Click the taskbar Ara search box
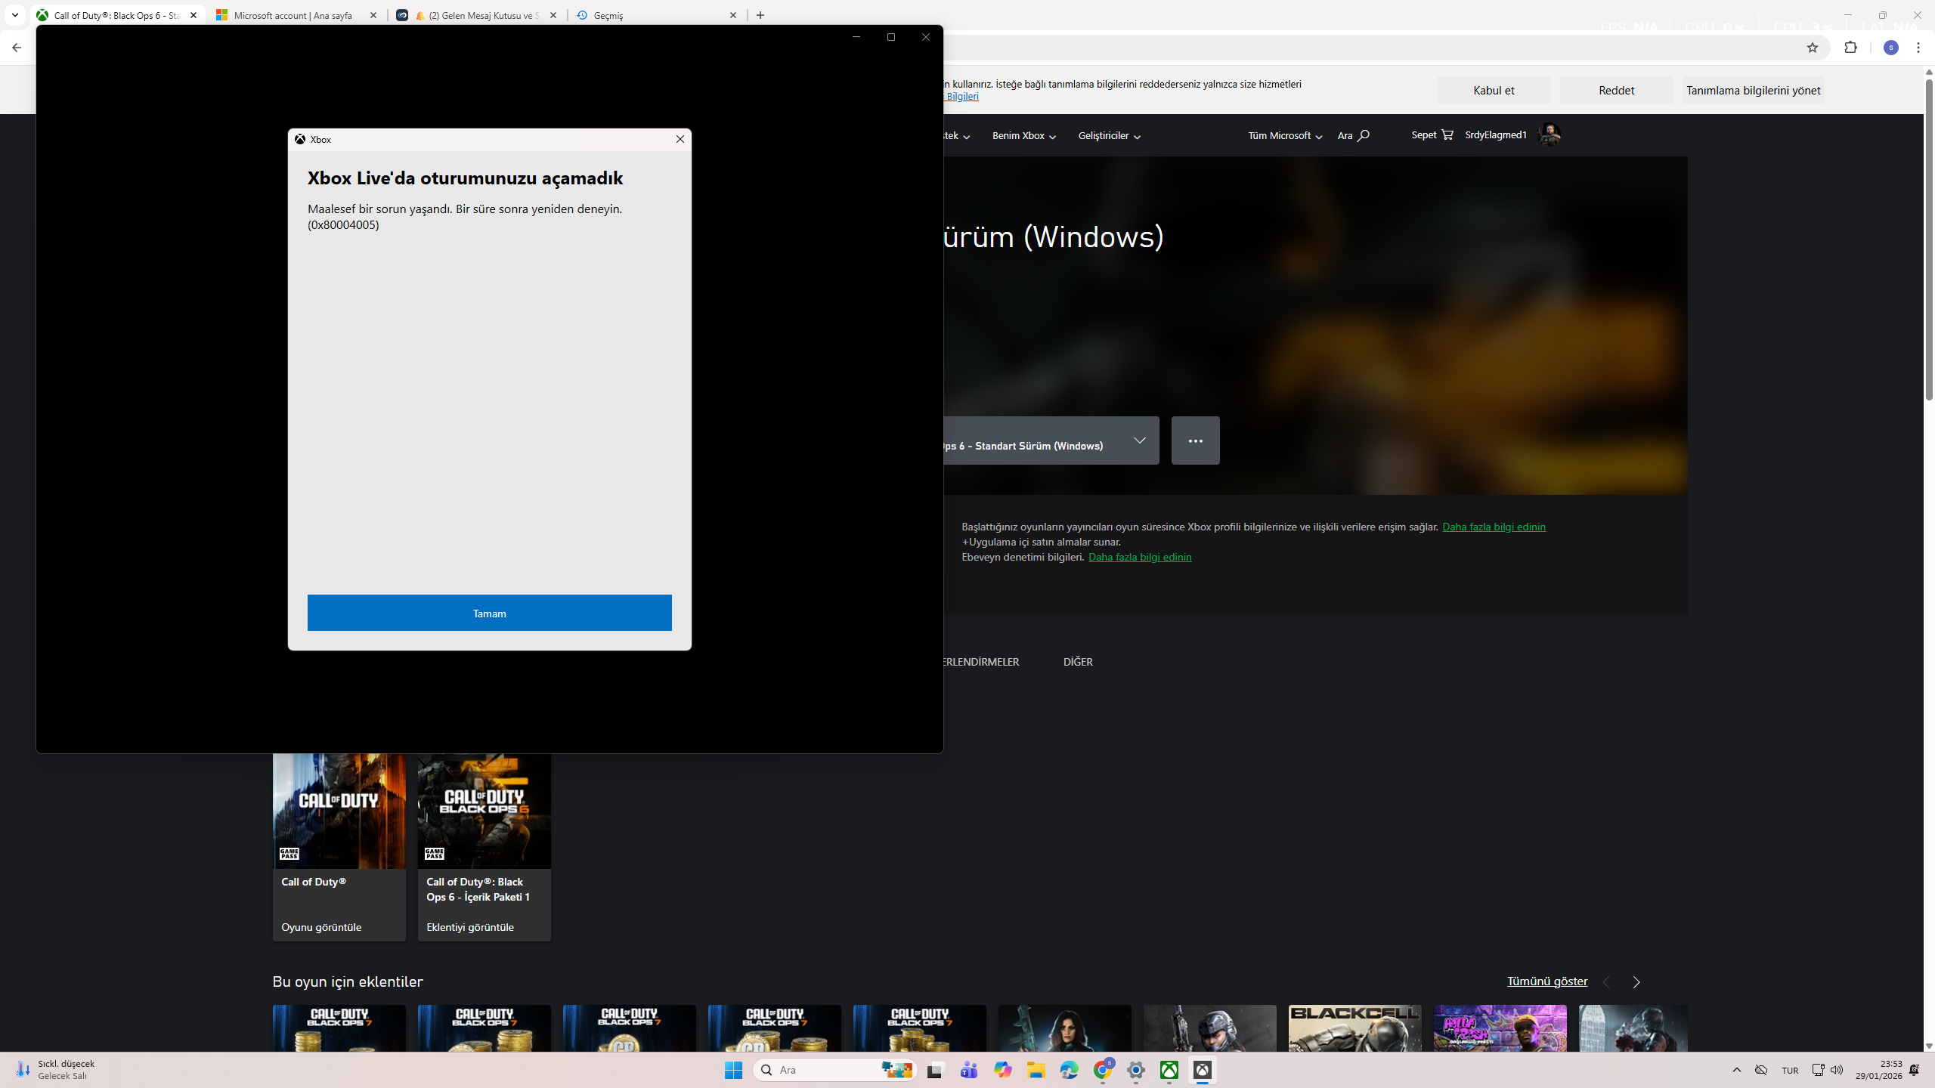 pyautogui.click(x=835, y=1070)
